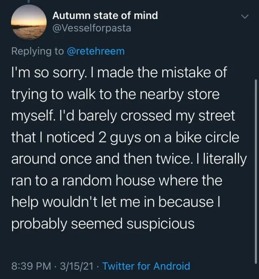Open the Autumn state of mind profile name
This screenshot has height=279, width=259.
[105, 16]
